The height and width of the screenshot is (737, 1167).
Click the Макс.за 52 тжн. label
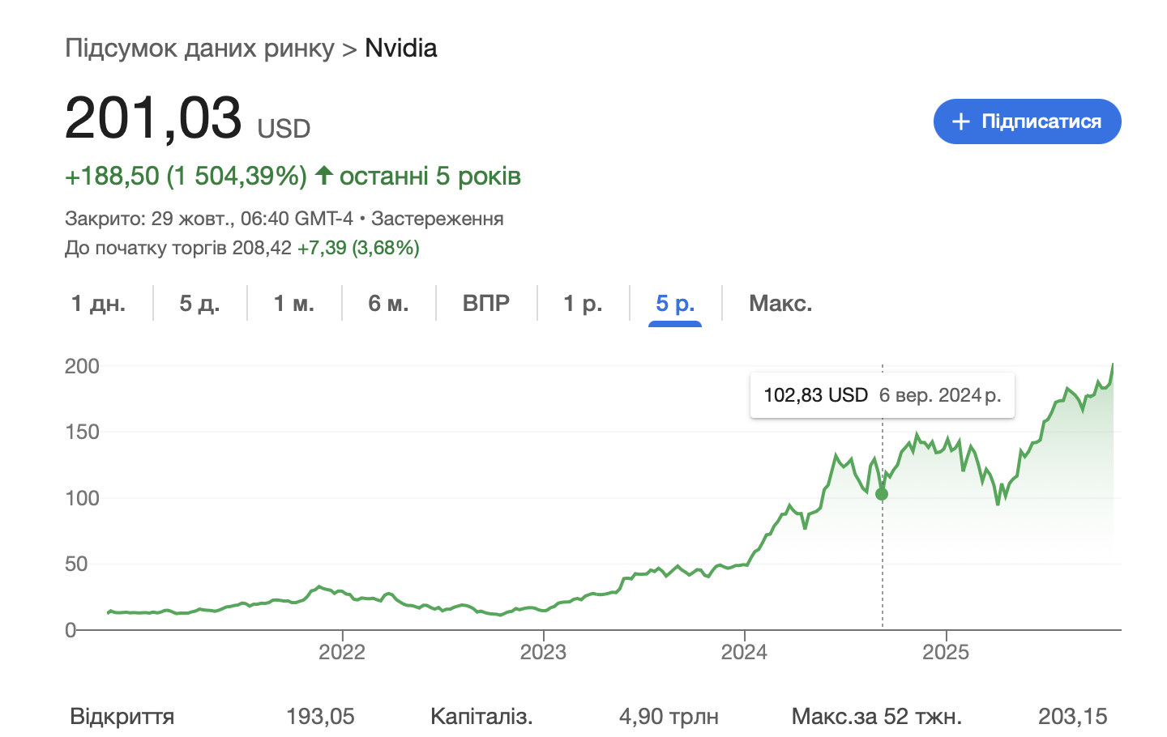click(x=876, y=716)
